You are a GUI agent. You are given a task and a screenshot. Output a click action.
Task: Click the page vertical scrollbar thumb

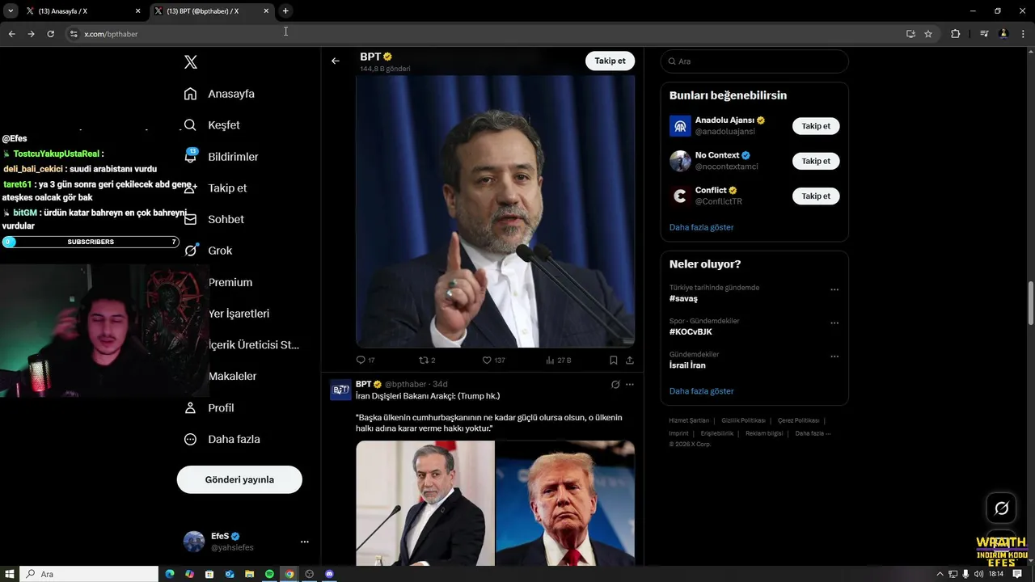click(1031, 304)
